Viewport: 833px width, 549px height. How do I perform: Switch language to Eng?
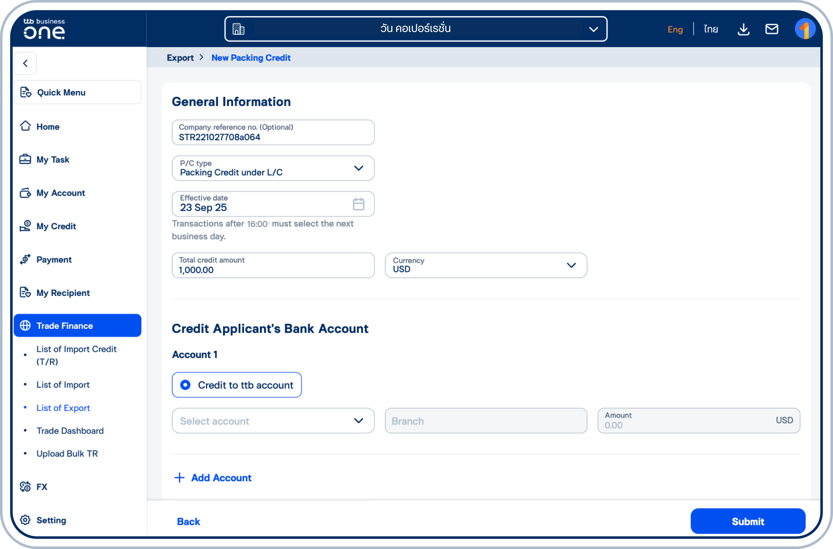point(675,29)
